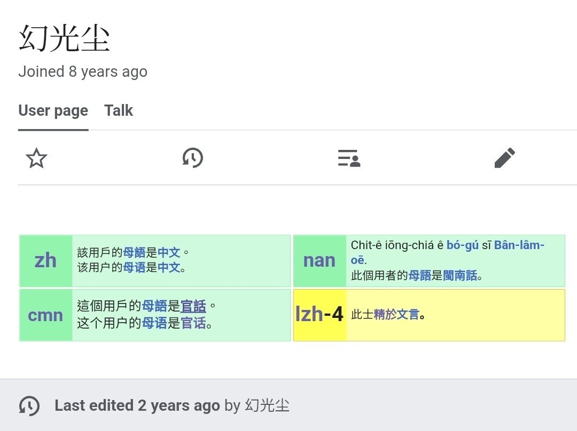Switch to the Talk tab
Screen dimensions: 577x431
(119, 110)
